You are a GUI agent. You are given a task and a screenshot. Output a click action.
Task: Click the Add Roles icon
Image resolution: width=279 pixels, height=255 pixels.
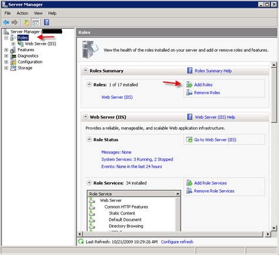pyautogui.click(x=190, y=85)
